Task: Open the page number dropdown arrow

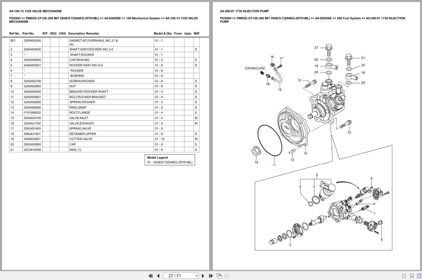Action: click(x=197, y=276)
